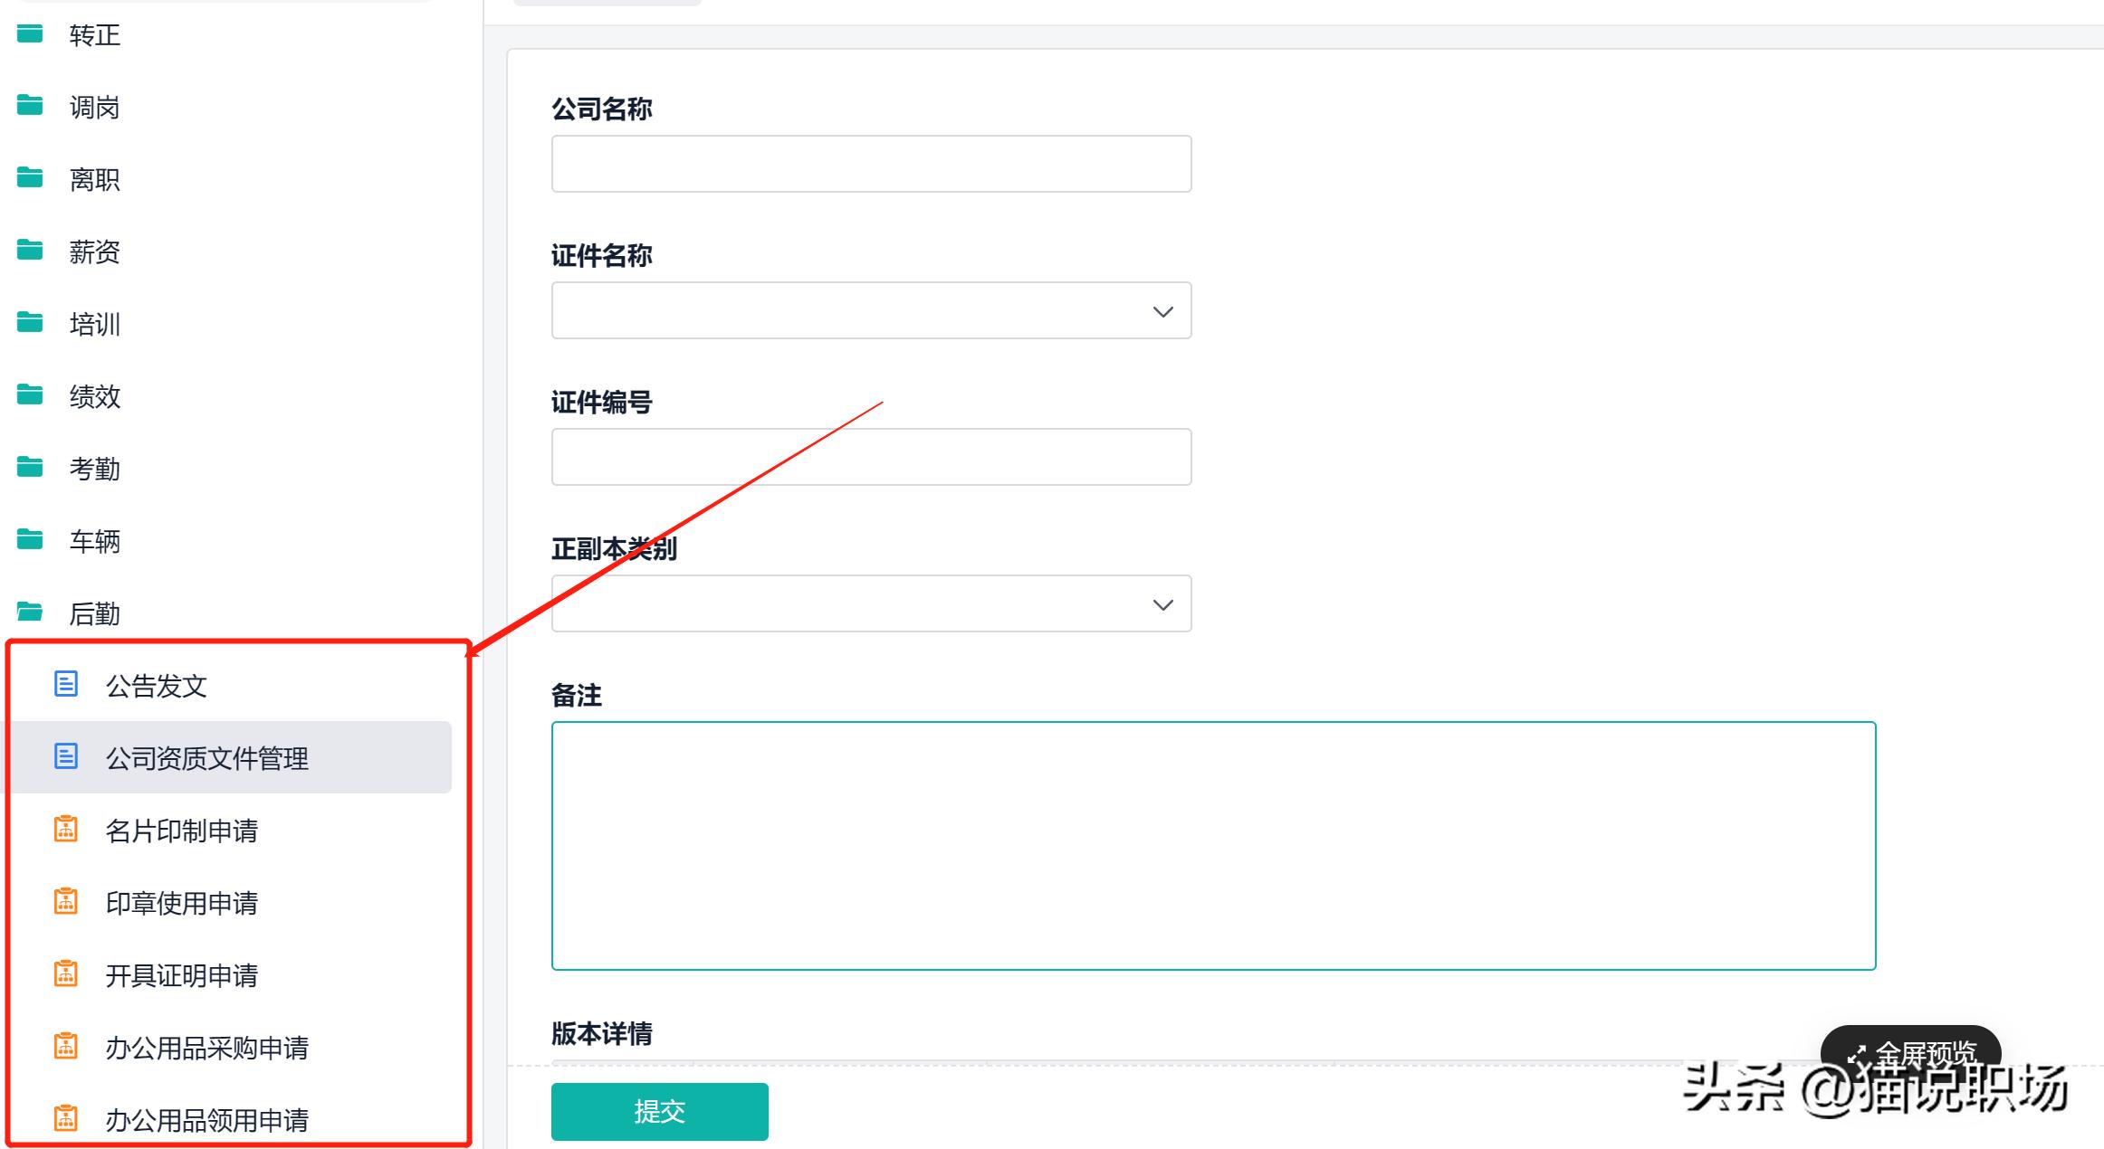Click inside the 公司名称 input field
2104x1149 pixels.
[x=870, y=164]
